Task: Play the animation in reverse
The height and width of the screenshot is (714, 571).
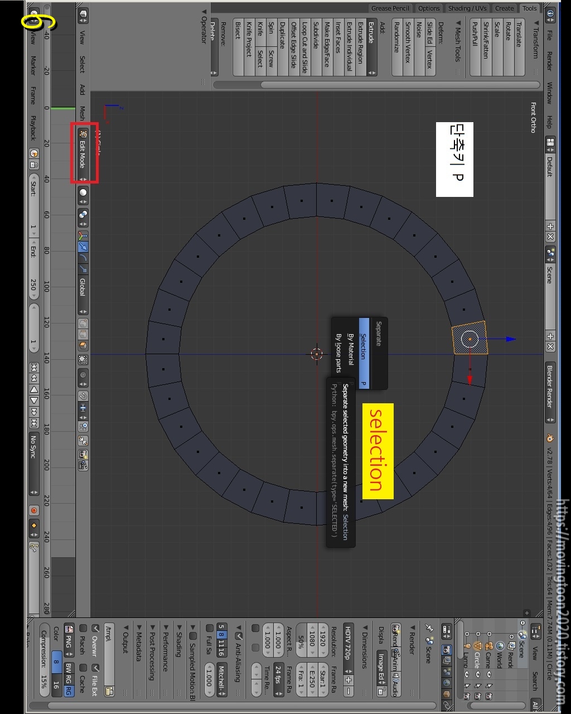Action: (34, 389)
